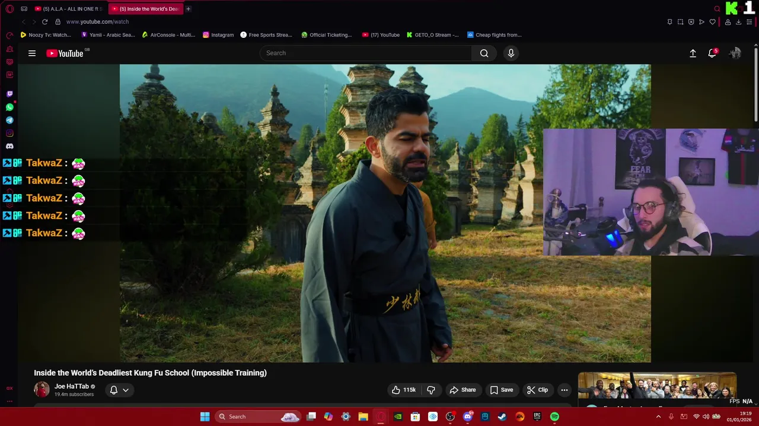Open the Windows Start menu
Screen dimensions: 759x426
pos(205,417)
